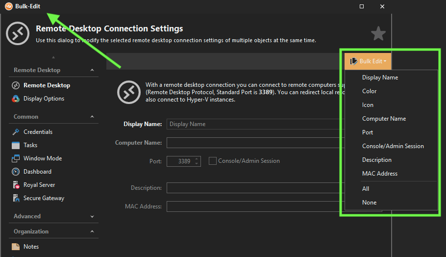Select the Credentials key icon
Screen dimensions: 446x257
15,132
